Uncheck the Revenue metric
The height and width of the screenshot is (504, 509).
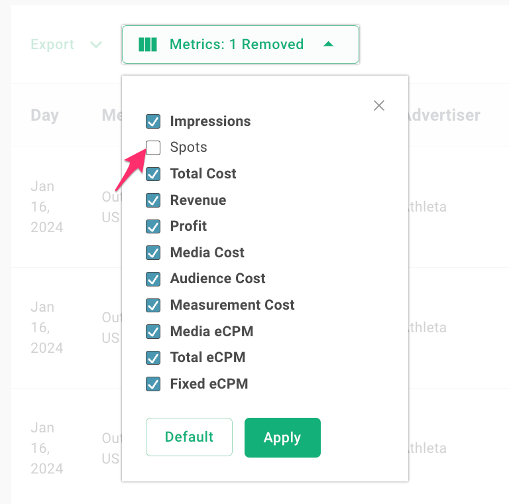(x=153, y=200)
